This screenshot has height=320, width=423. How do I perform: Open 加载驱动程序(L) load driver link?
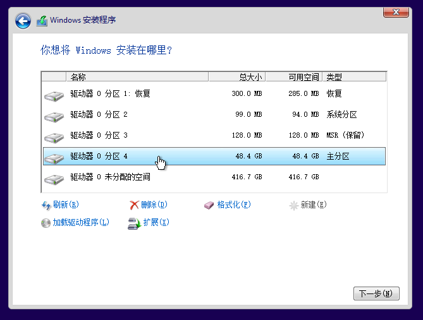(x=81, y=222)
